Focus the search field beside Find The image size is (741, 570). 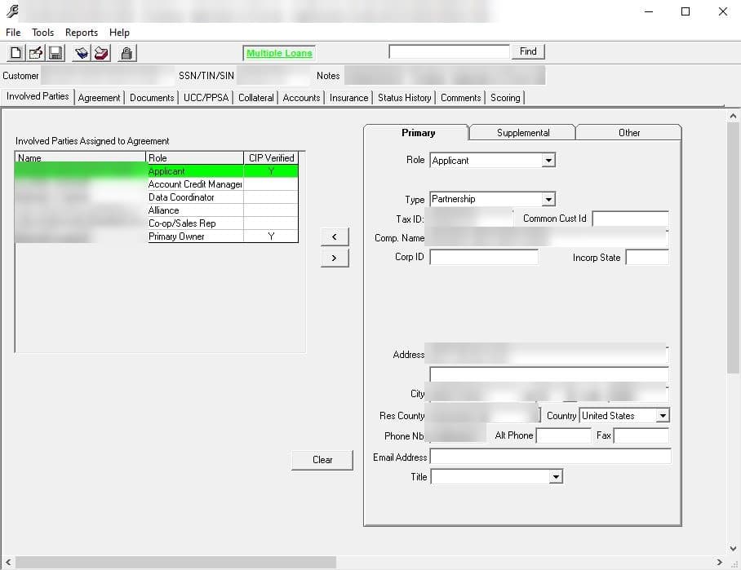coord(449,51)
